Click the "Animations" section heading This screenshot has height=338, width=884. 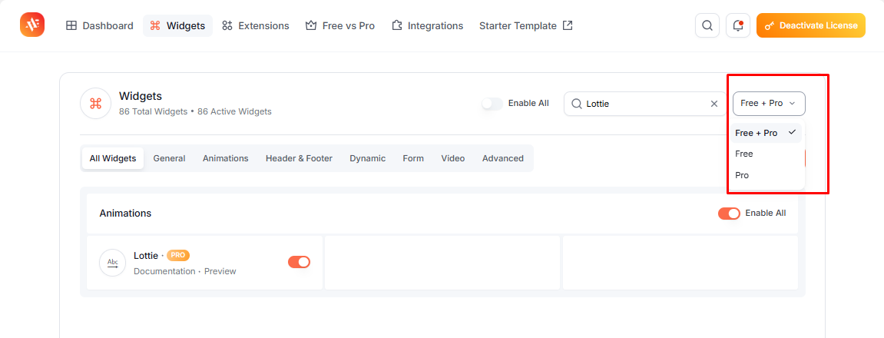click(125, 214)
